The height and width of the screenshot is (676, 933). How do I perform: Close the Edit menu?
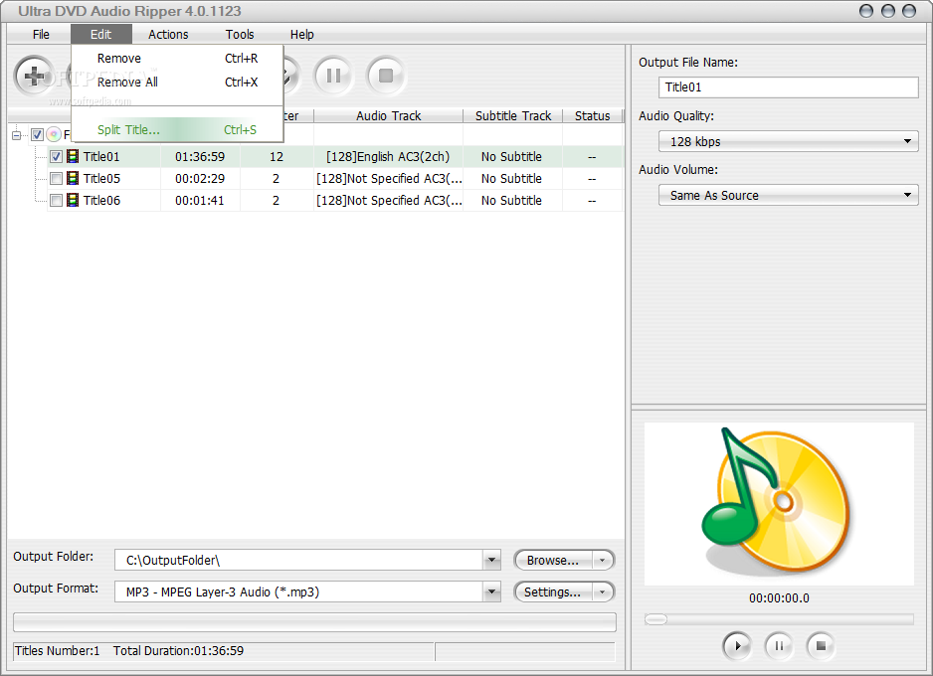click(100, 35)
